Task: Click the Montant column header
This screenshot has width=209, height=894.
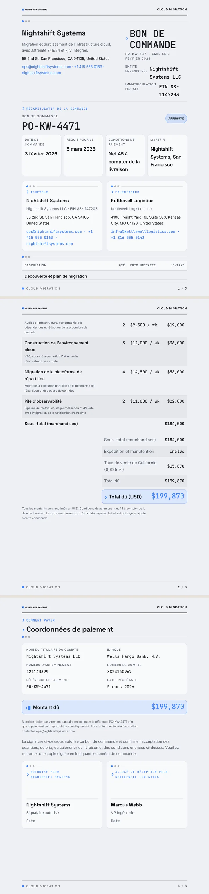Action: click(x=177, y=265)
